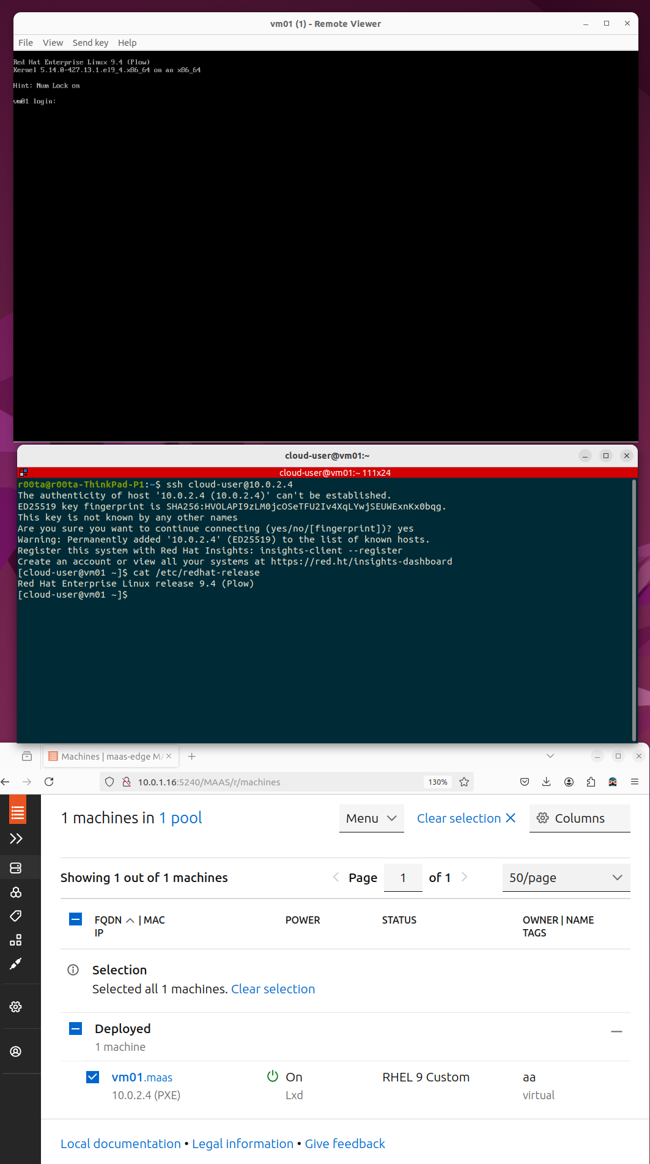Open Send key menu in Remote Viewer
The width and height of the screenshot is (650, 1164).
click(90, 43)
